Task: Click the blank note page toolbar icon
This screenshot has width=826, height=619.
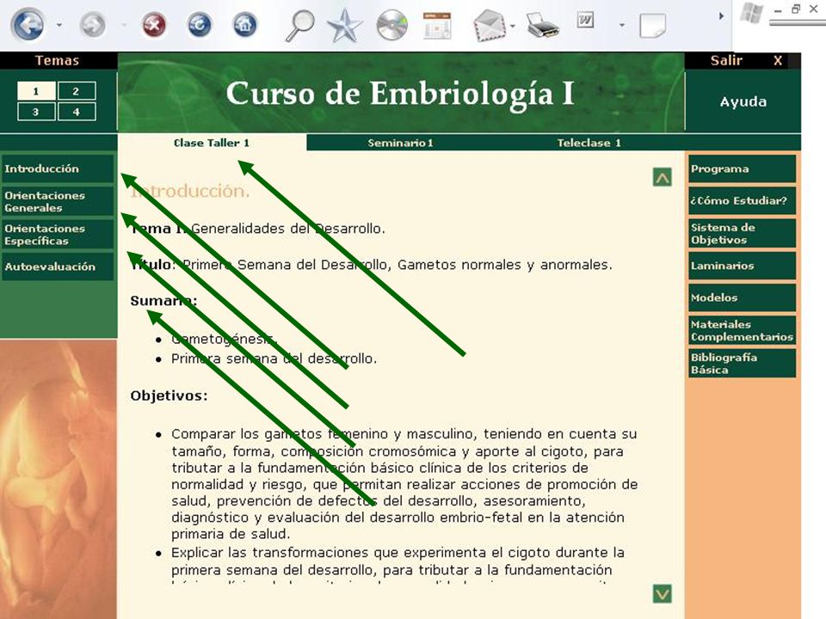Action: [653, 25]
